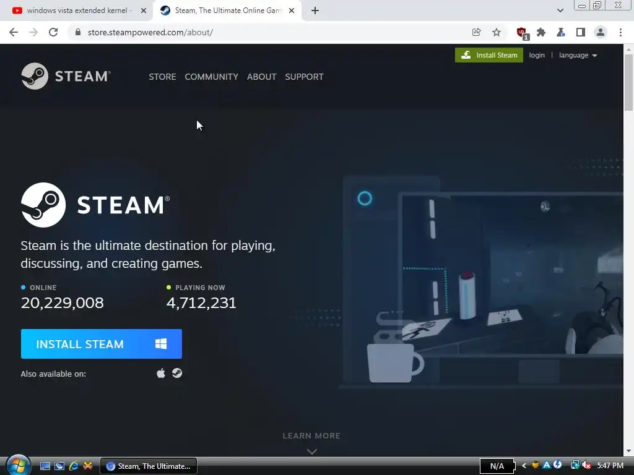
Task: Launch Internet Explorer from quick launch
Action: click(x=74, y=466)
